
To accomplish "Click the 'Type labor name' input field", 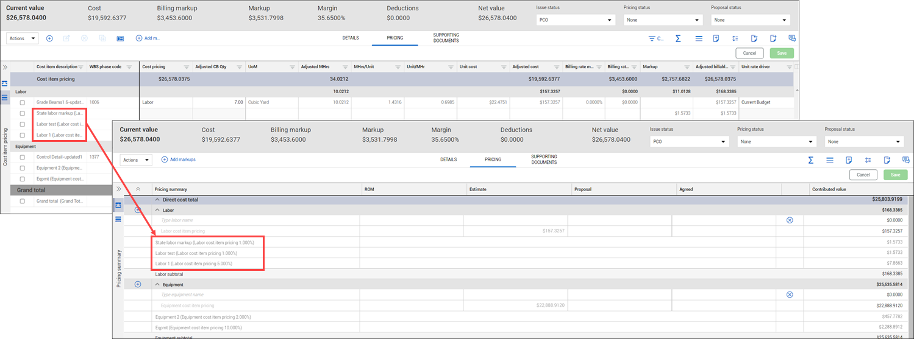I will (x=256, y=220).
